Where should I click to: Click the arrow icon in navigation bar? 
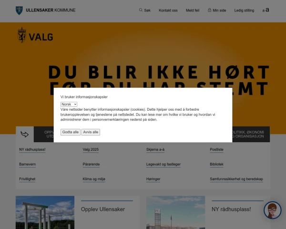[25, 135]
